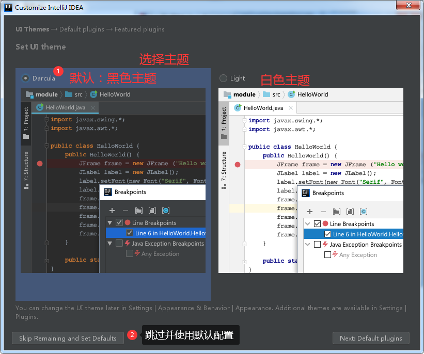424x354 pixels.
Task: Enable Any Exception checkbox in Light preview
Action: 327,254
